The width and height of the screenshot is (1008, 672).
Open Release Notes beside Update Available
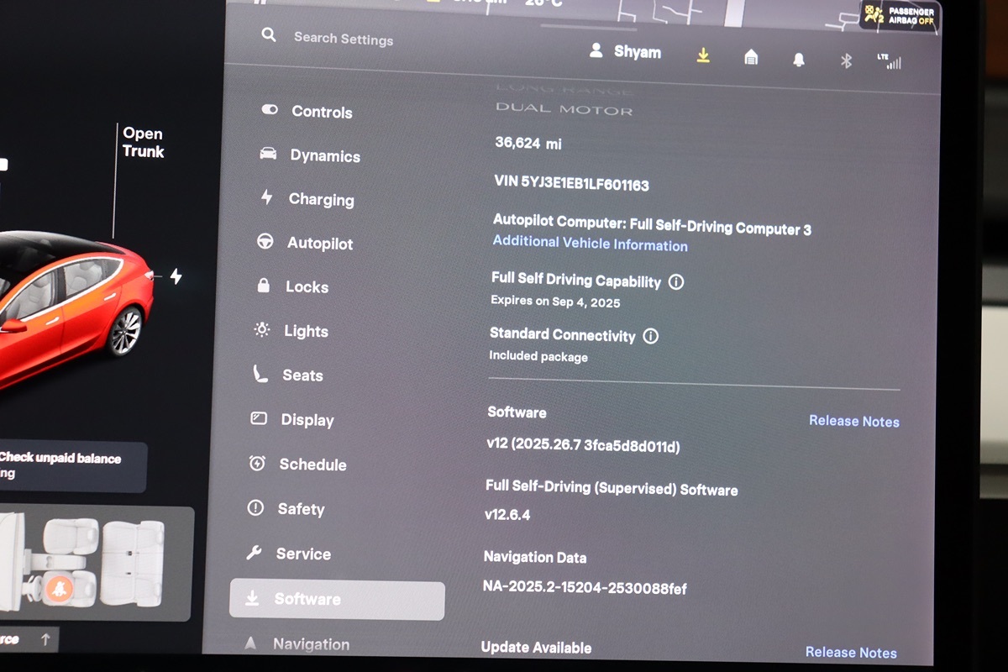[850, 653]
